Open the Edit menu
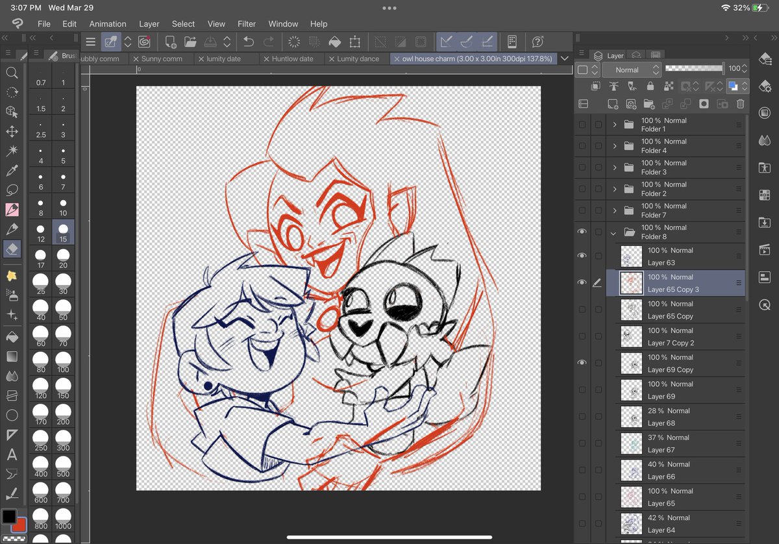The image size is (779, 544). point(69,24)
